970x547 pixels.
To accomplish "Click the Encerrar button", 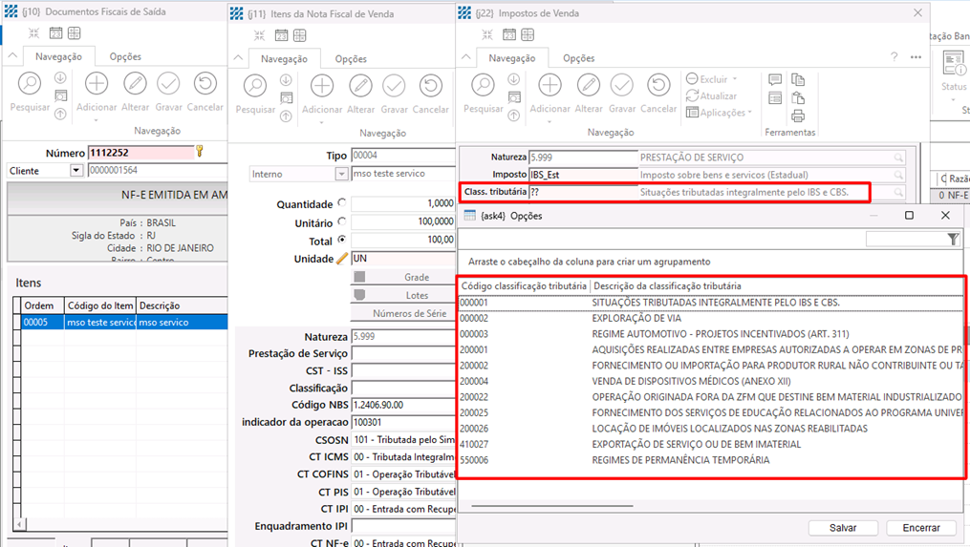I will pyautogui.click(x=921, y=528).
